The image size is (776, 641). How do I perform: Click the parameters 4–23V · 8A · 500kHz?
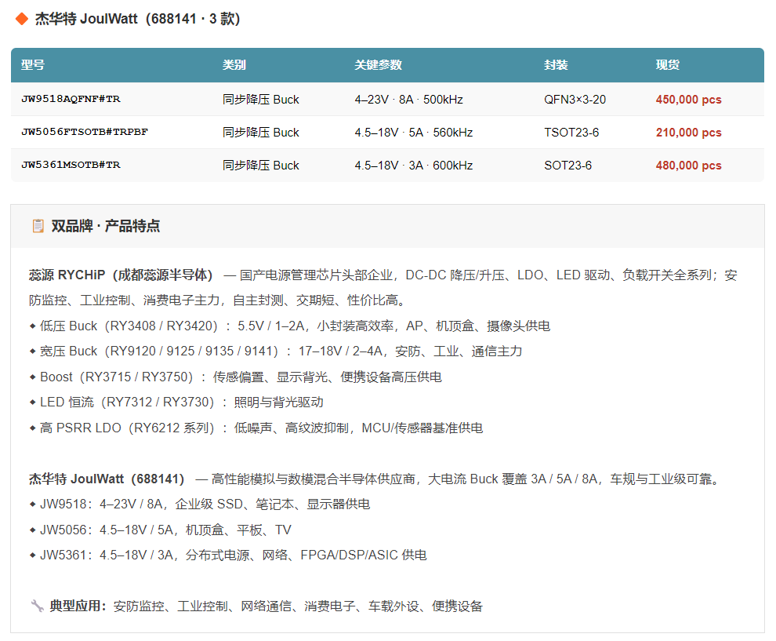[409, 100]
